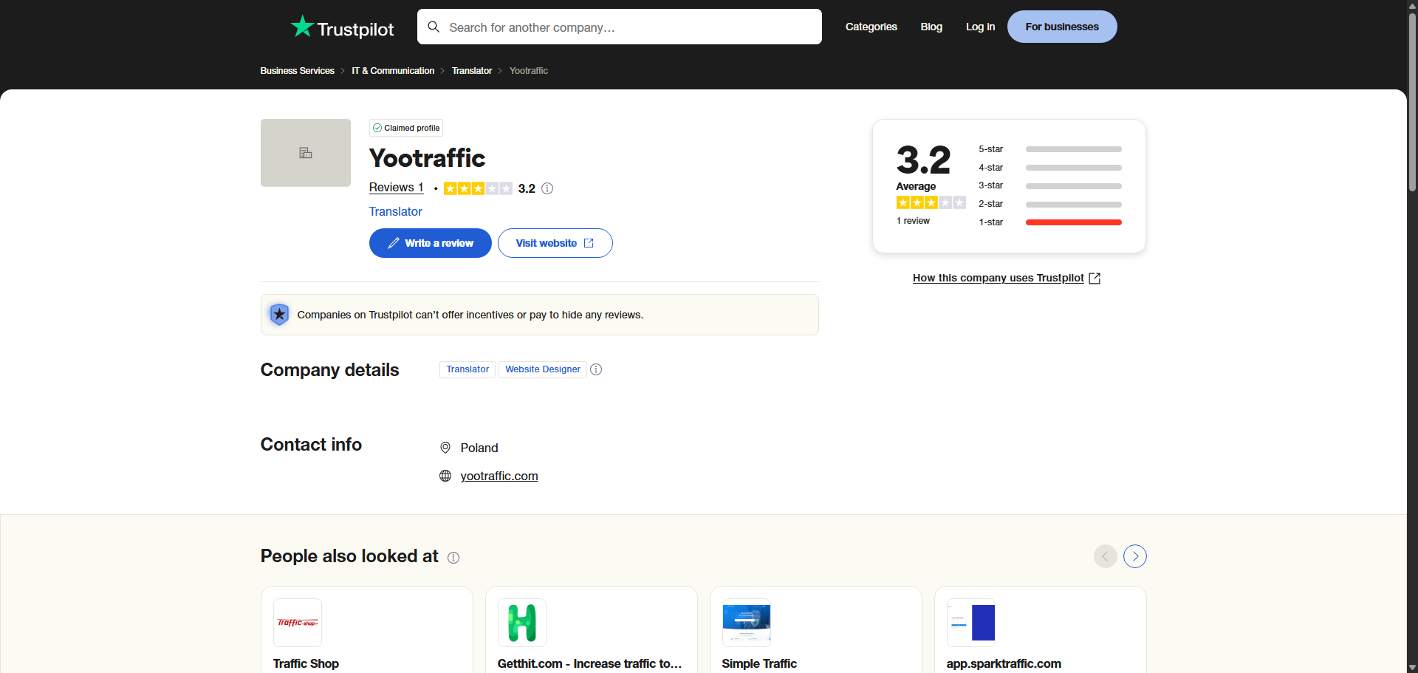Viewport: 1418px width, 673px height.
Task: Filter by 4-star rating bar
Action: click(1050, 168)
